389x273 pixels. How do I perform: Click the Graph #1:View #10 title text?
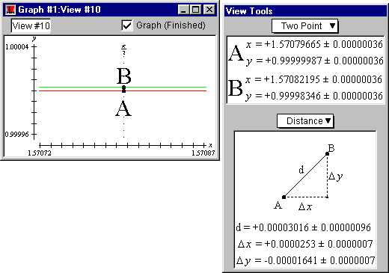(59, 10)
